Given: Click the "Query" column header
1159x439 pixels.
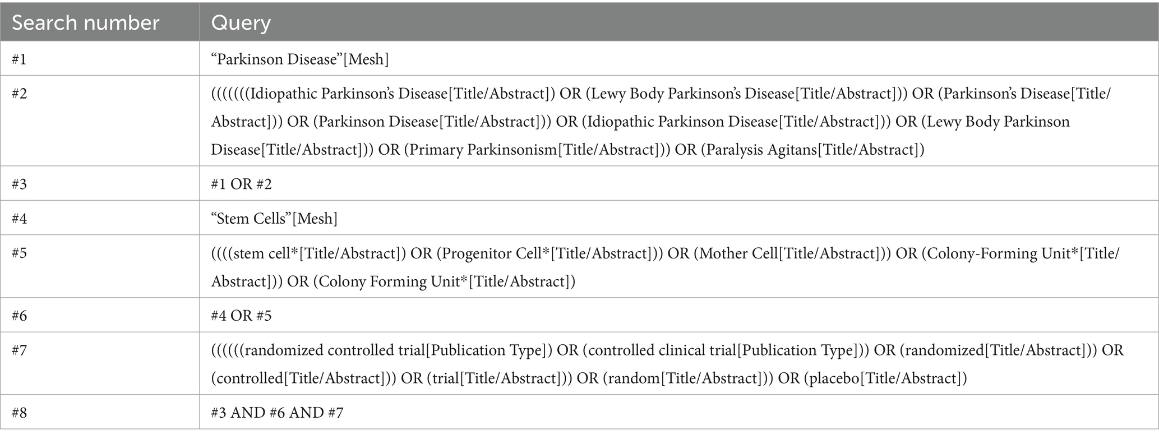Looking at the screenshot, I should pyautogui.click(x=241, y=23).
